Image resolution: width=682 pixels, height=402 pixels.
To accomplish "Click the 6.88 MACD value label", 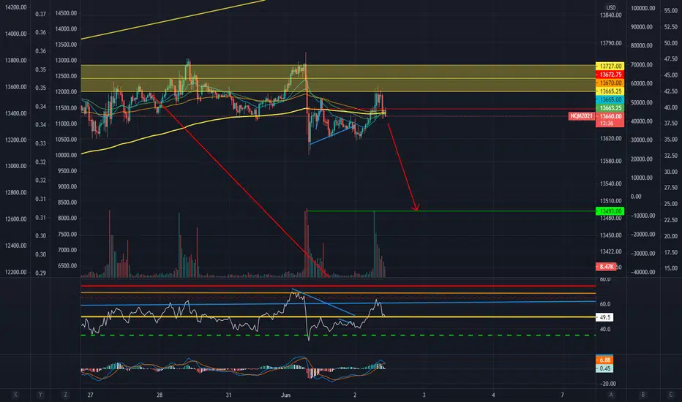I will [x=604, y=360].
